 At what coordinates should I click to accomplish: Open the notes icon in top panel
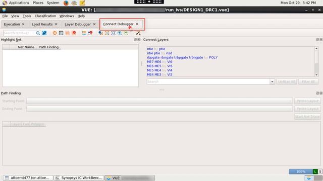82,3
